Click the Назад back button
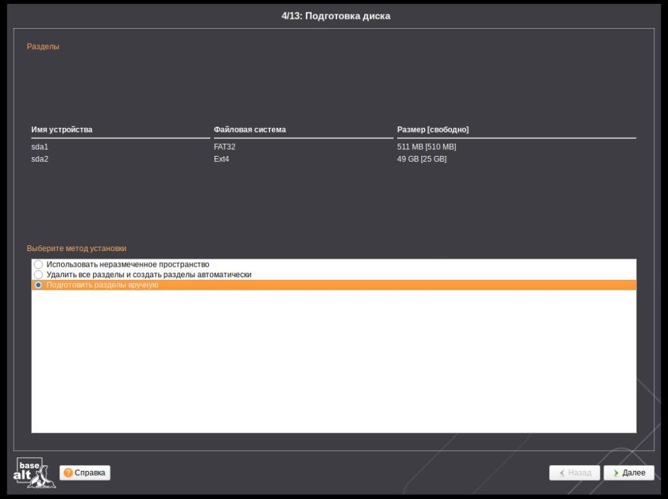 (x=574, y=473)
